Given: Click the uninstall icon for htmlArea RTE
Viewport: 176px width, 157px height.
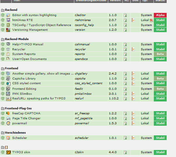Looking at the screenshot, I should [3, 20].
